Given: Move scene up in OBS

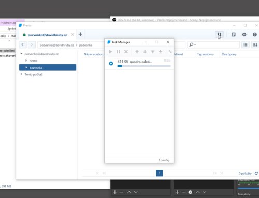Looking at the screenshot, I should pyautogui.click(x=129, y=192).
